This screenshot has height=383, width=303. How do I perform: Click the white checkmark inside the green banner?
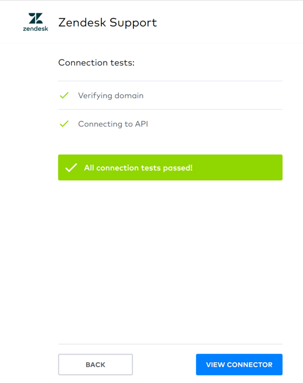pos(71,167)
